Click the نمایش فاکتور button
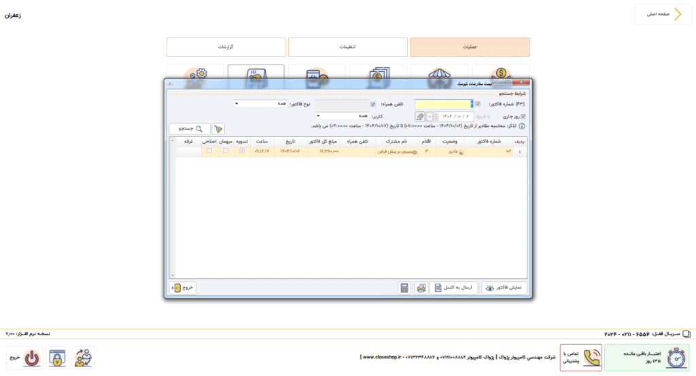 click(x=504, y=288)
